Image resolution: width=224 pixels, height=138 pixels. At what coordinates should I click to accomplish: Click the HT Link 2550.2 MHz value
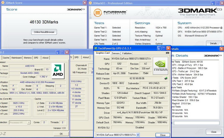tap(19, 114)
